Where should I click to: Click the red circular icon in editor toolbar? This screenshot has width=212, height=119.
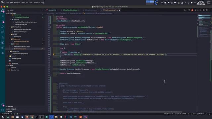[x=192, y=10]
